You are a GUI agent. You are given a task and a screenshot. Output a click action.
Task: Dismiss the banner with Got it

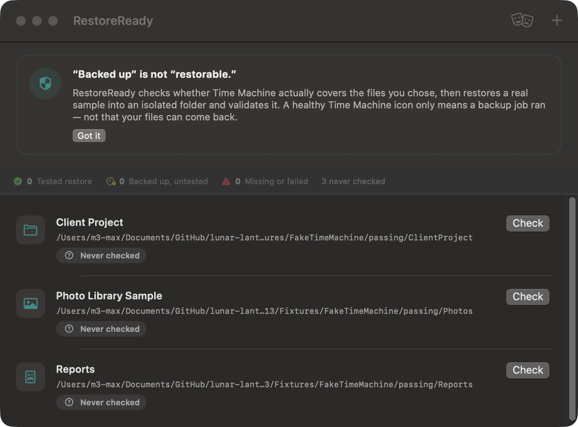click(89, 136)
